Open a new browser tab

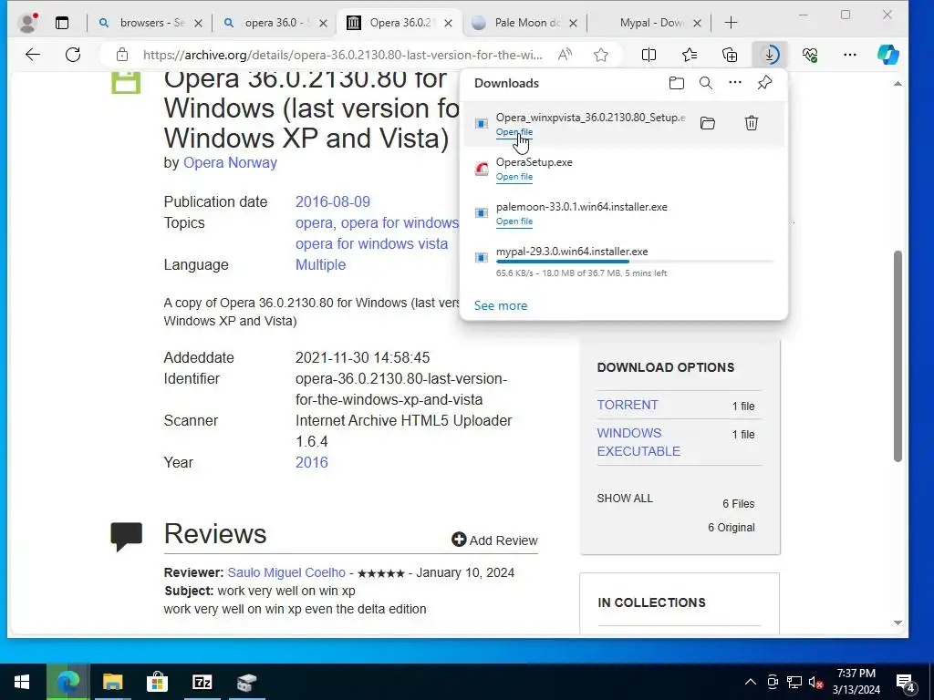pos(731,23)
